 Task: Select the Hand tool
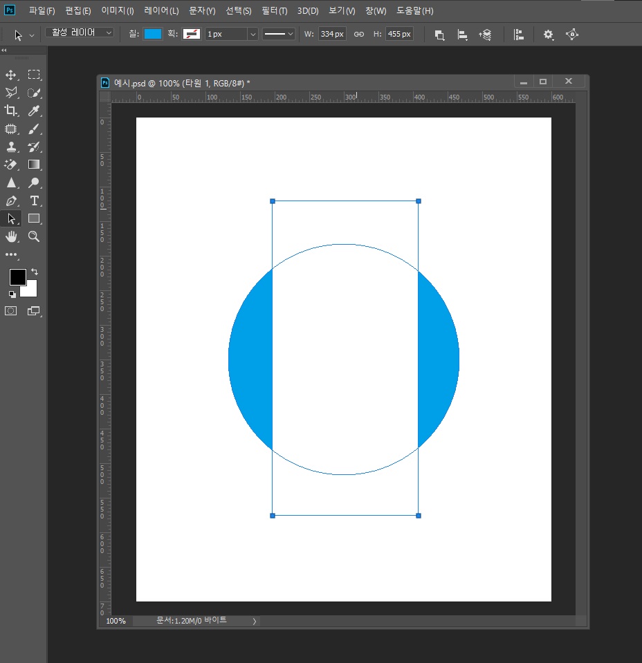point(11,236)
